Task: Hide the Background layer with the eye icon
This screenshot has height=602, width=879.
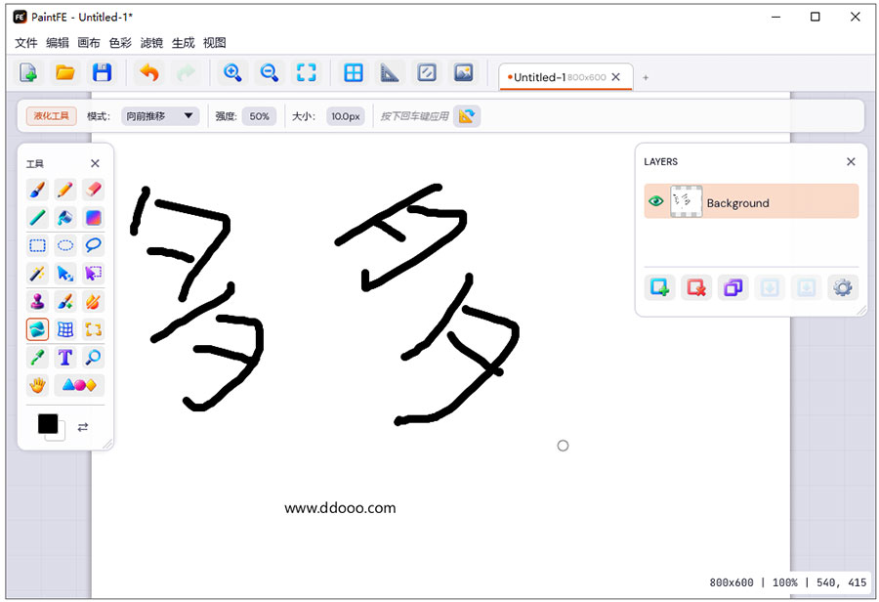Action: [655, 201]
